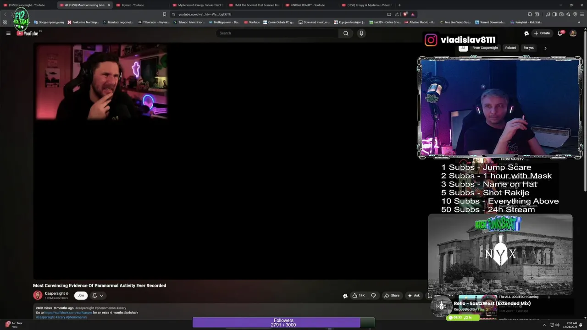Open the Create menu
This screenshot has height=330, width=587.
542,33
